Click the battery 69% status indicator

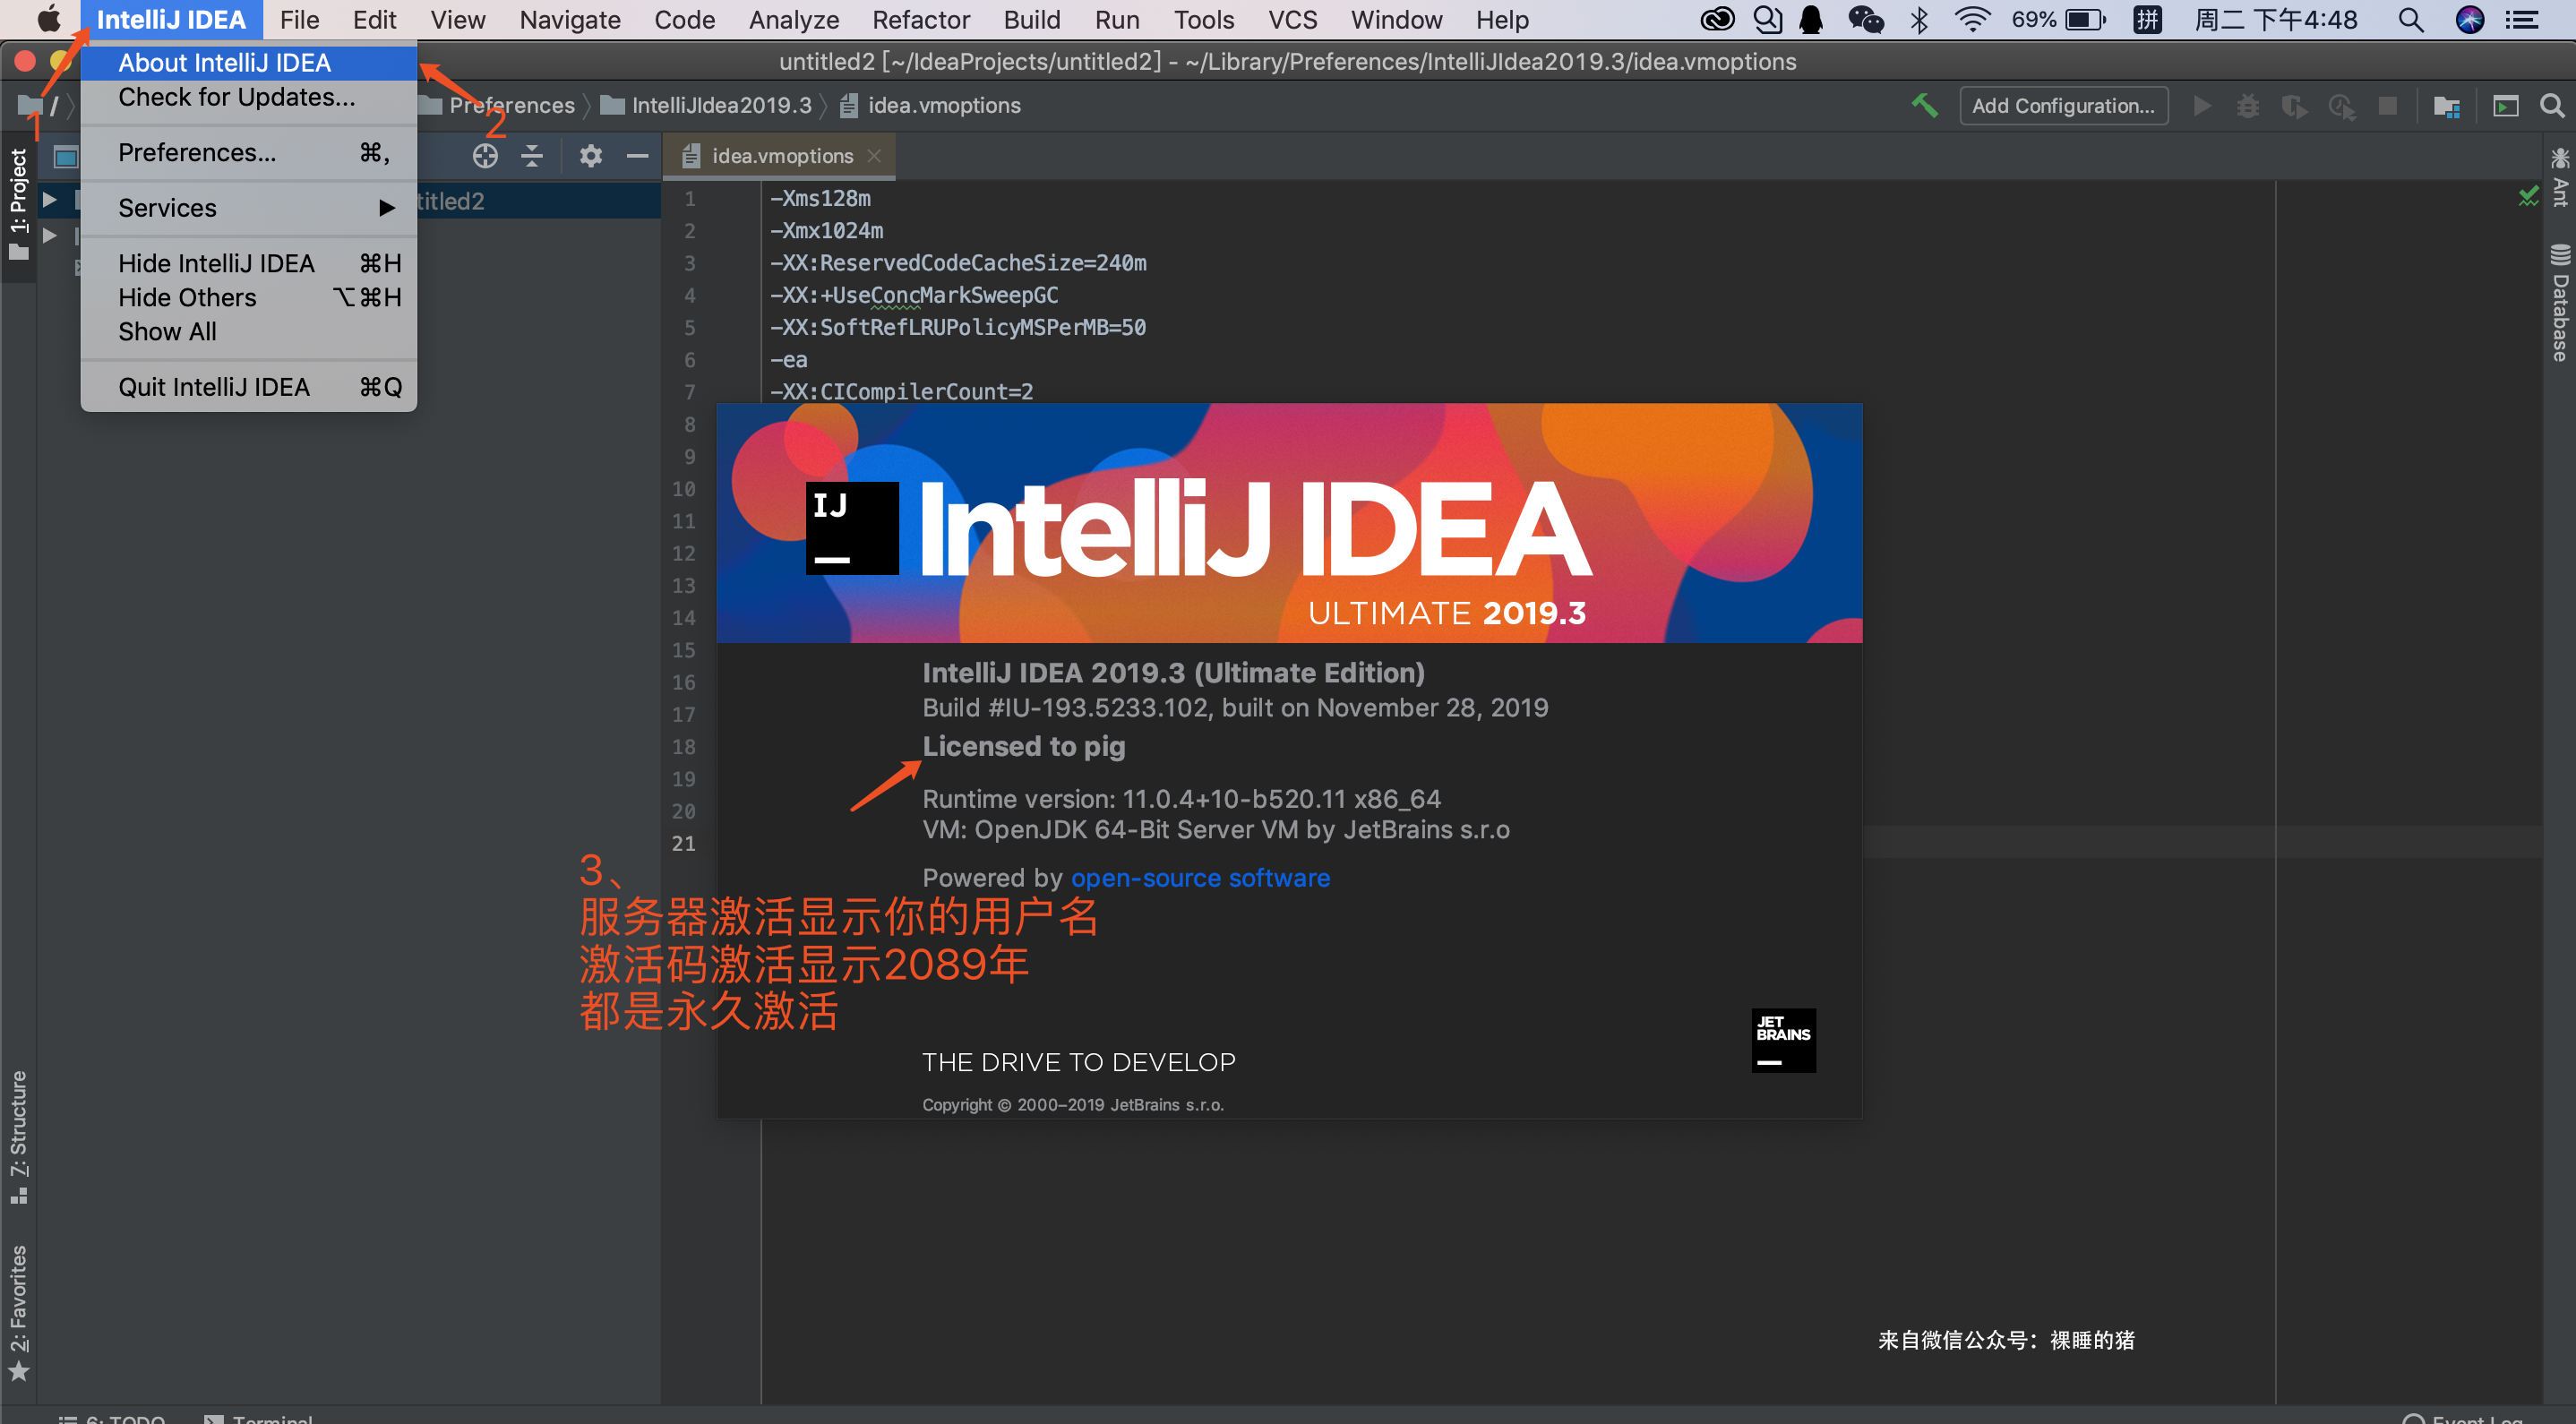pyautogui.click(x=2059, y=20)
